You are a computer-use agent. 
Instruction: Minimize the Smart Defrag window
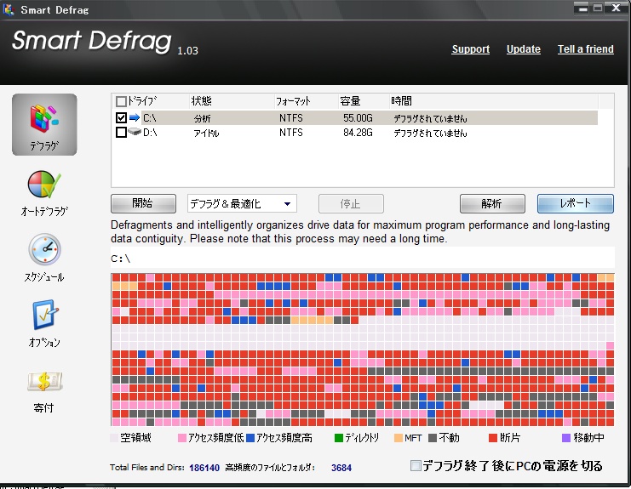(x=583, y=8)
